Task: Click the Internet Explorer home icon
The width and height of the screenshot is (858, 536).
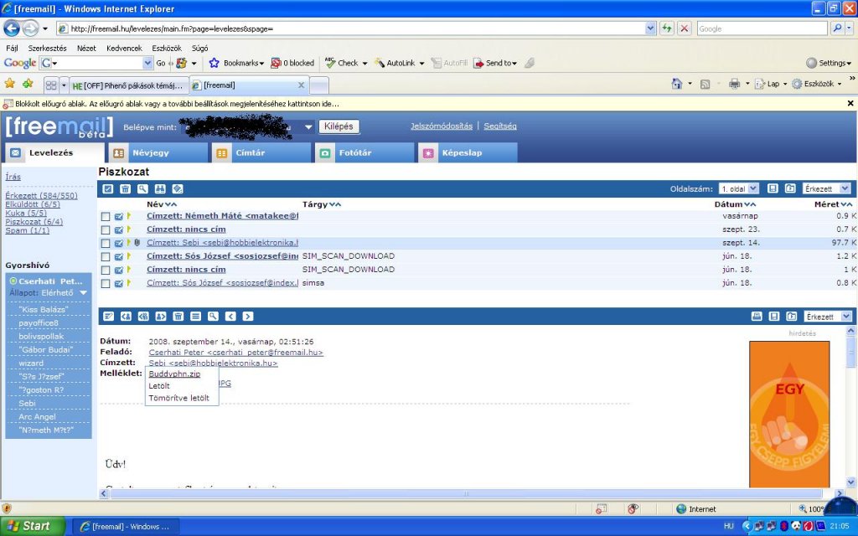Action: pyautogui.click(x=677, y=84)
